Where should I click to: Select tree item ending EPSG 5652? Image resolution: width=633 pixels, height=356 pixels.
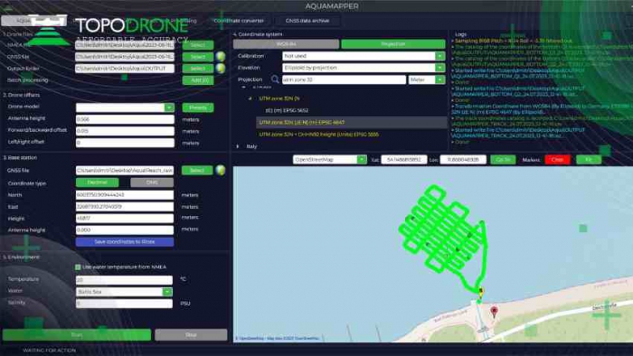click(287, 110)
